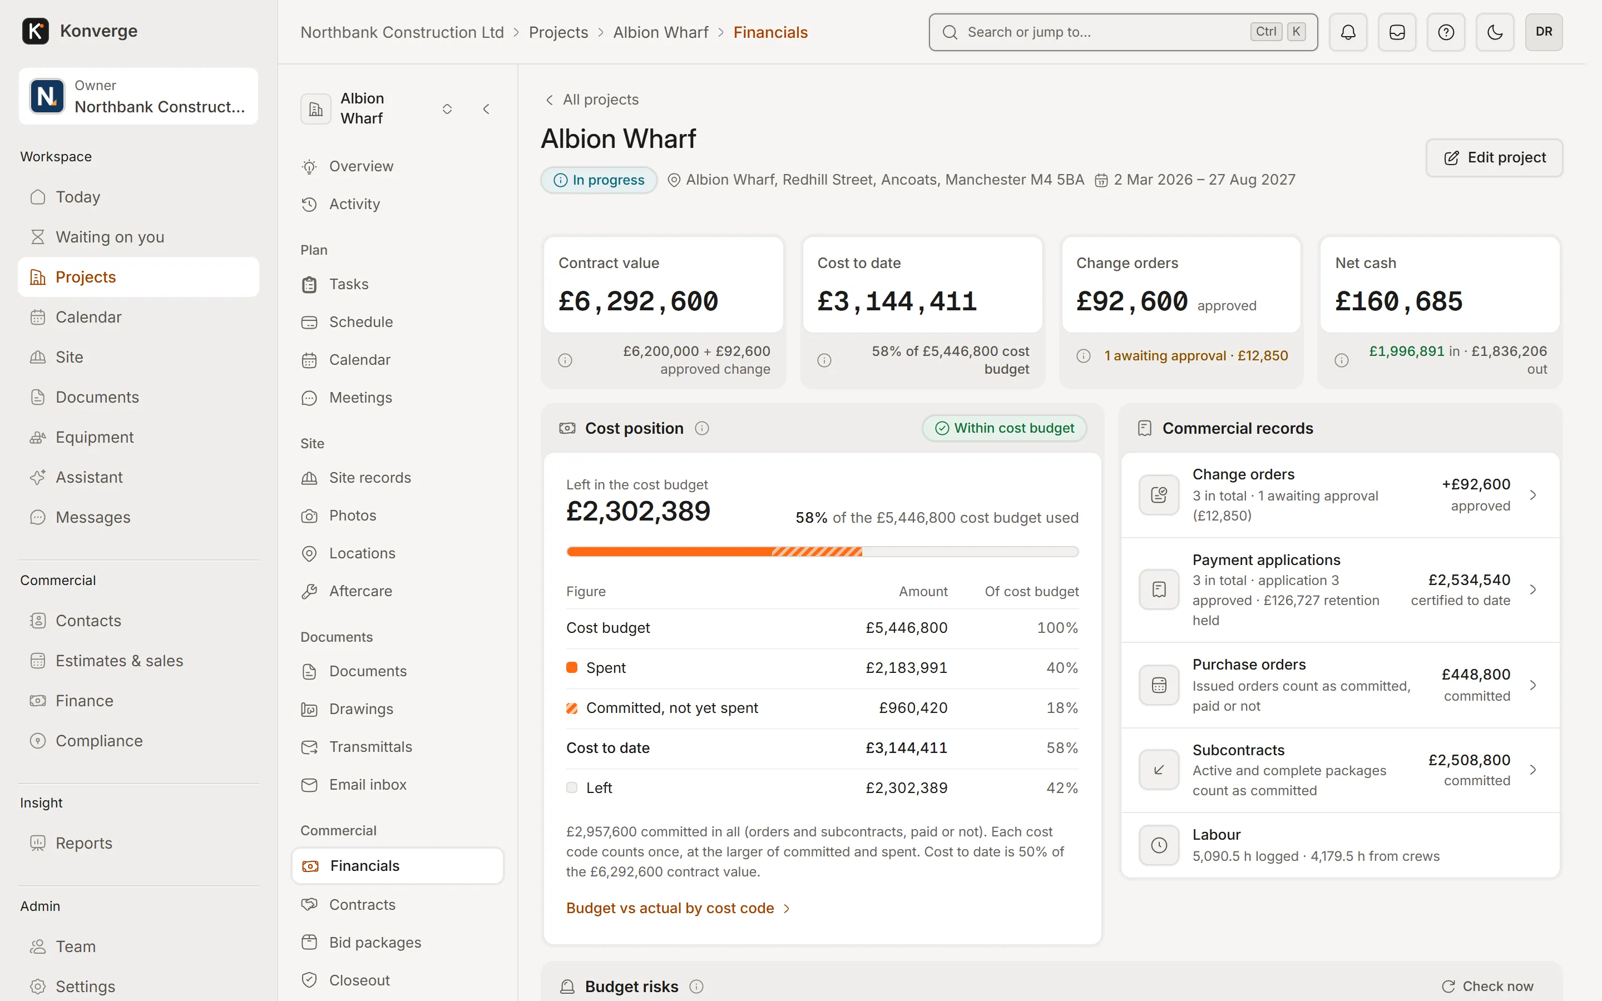The image size is (1602, 1001).
Task: Click the grey Left swatch
Action: pos(572,788)
